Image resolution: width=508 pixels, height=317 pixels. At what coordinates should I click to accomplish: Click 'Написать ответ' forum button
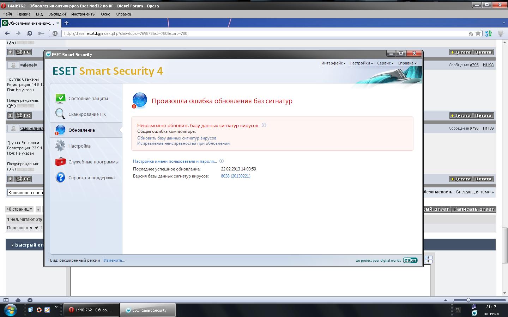[x=474, y=209]
